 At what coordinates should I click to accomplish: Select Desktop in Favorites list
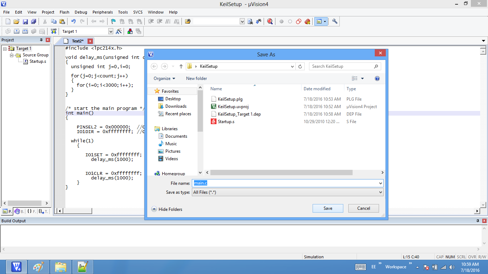(173, 99)
